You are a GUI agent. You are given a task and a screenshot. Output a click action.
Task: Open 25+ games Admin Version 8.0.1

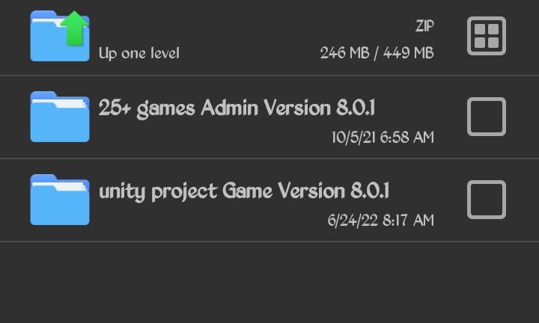point(237,108)
